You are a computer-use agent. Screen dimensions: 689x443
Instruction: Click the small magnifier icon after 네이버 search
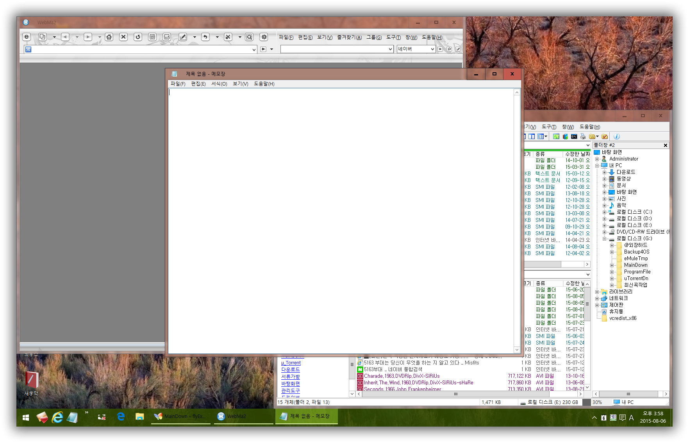point(449,49)
